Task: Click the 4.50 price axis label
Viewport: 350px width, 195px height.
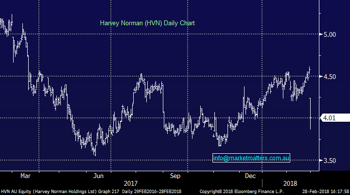Action: 330,77
